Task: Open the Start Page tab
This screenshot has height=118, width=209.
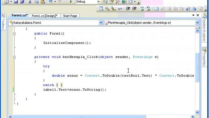Action: (x=70, y=16)
